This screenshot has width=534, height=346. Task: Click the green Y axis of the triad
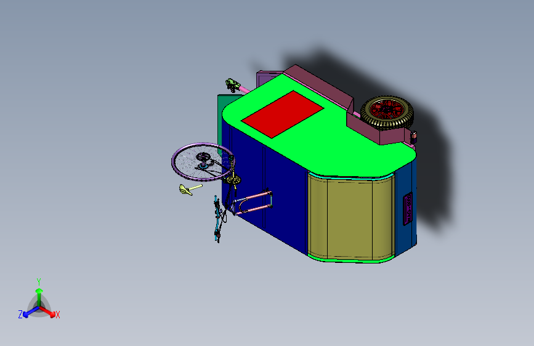click(x=39, y=297)
